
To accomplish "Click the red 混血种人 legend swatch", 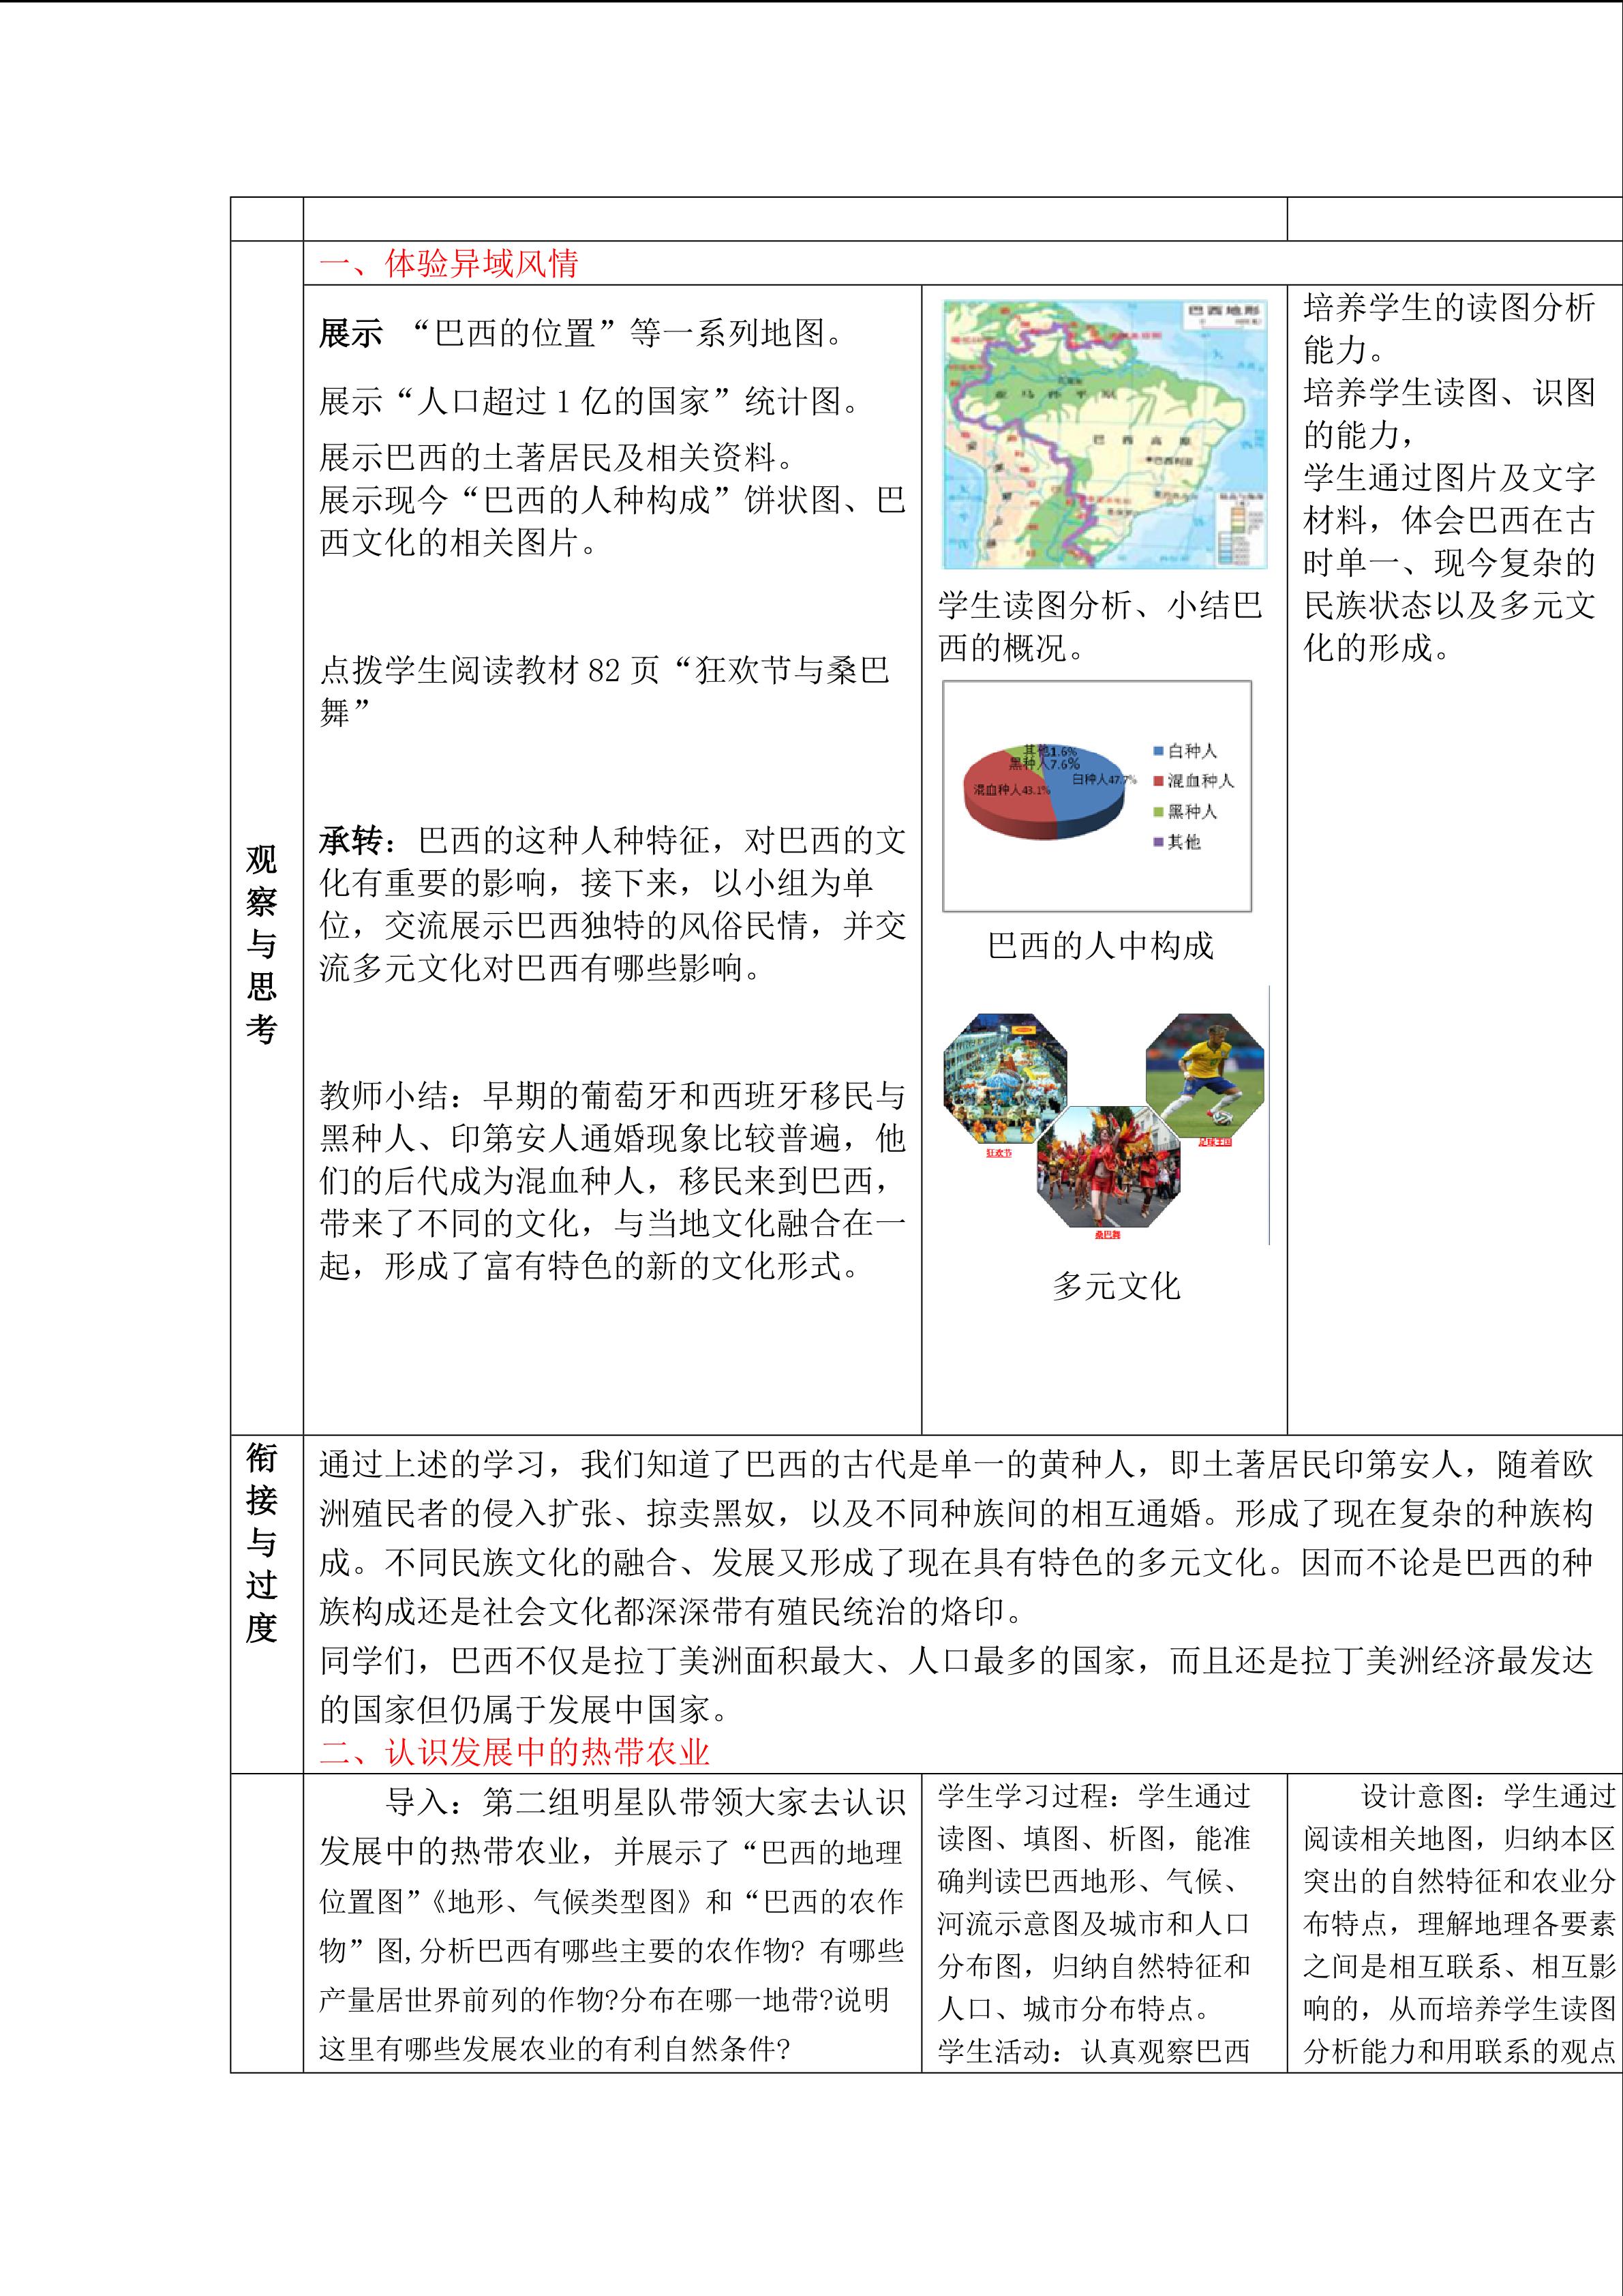I will pyautogui.click(x=1158, y=780).
